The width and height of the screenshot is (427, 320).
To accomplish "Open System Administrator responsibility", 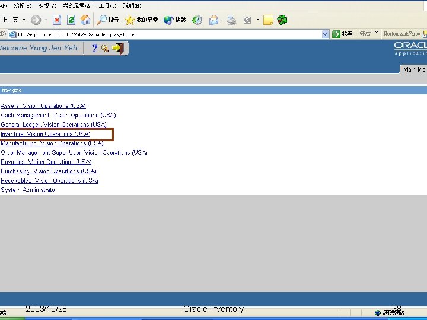I will [x=28, y=190].
